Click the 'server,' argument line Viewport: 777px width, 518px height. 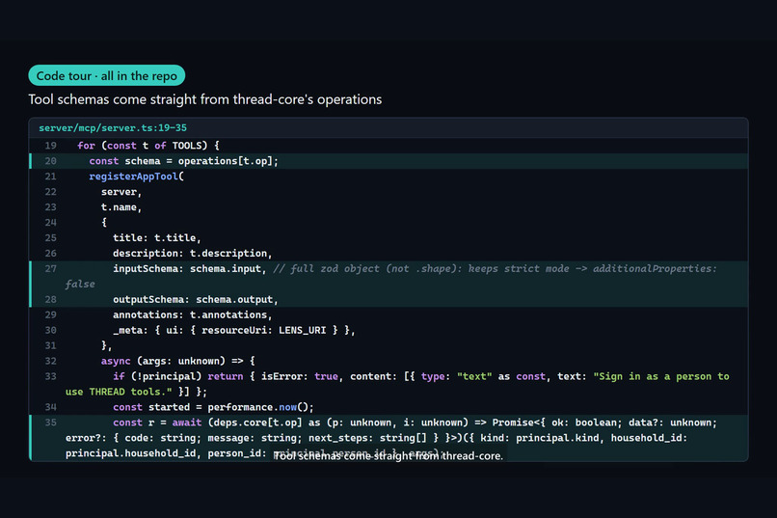click(x=121, y=192)
